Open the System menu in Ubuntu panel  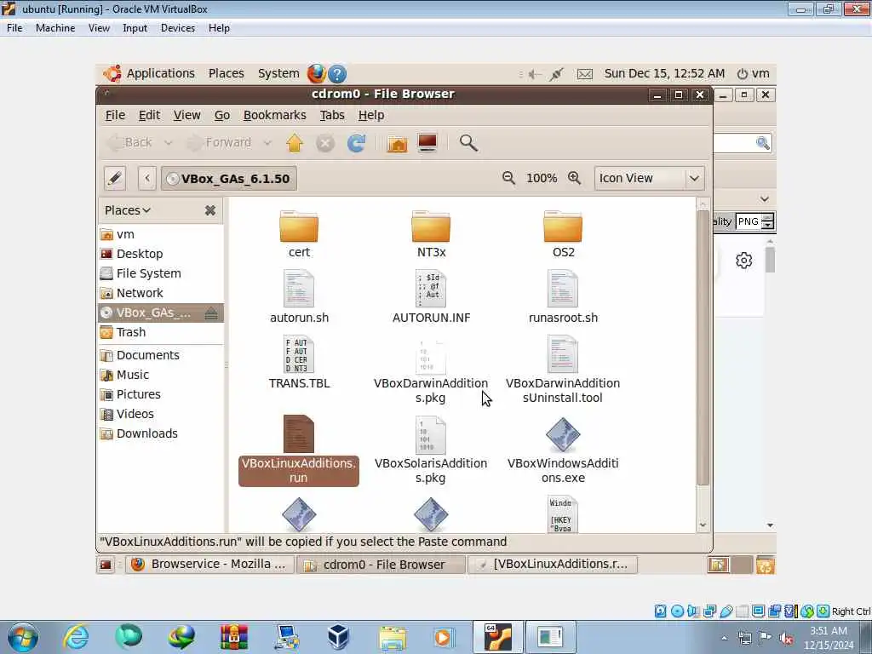coord(278,73)
